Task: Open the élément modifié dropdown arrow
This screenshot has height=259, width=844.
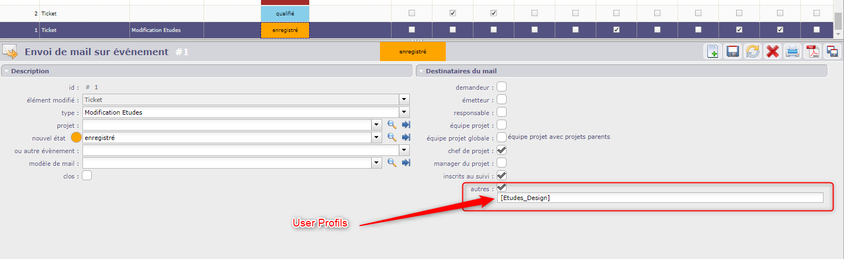Action: pos(405,100)
